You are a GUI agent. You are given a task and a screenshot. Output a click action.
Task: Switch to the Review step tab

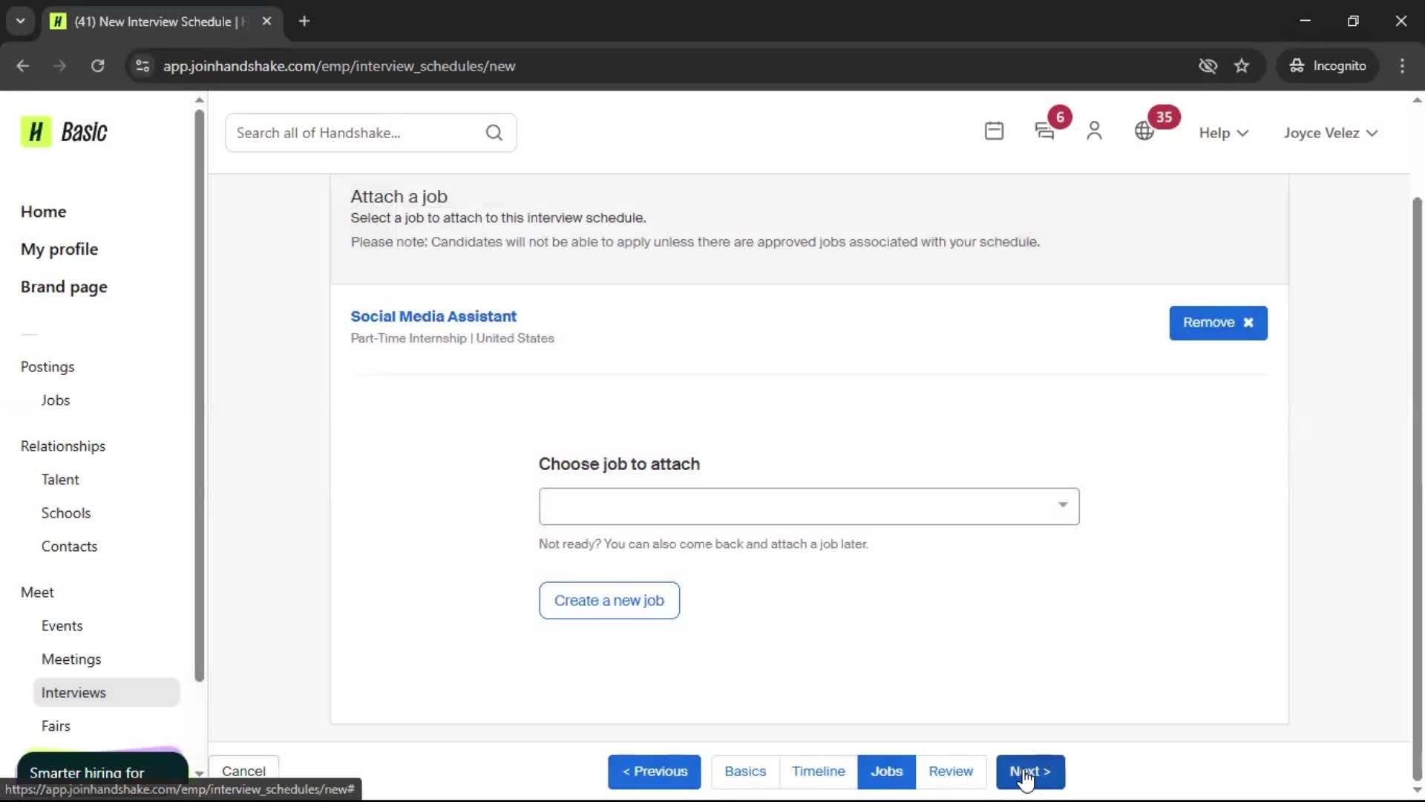point(951,772)
